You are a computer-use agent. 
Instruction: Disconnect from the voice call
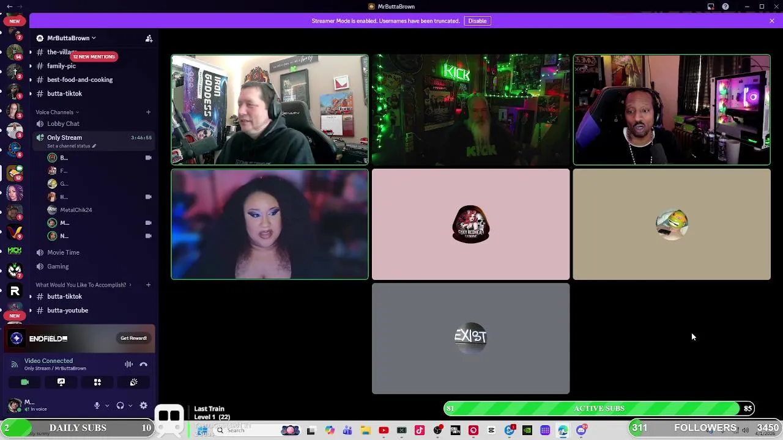[x=143, y=364]
